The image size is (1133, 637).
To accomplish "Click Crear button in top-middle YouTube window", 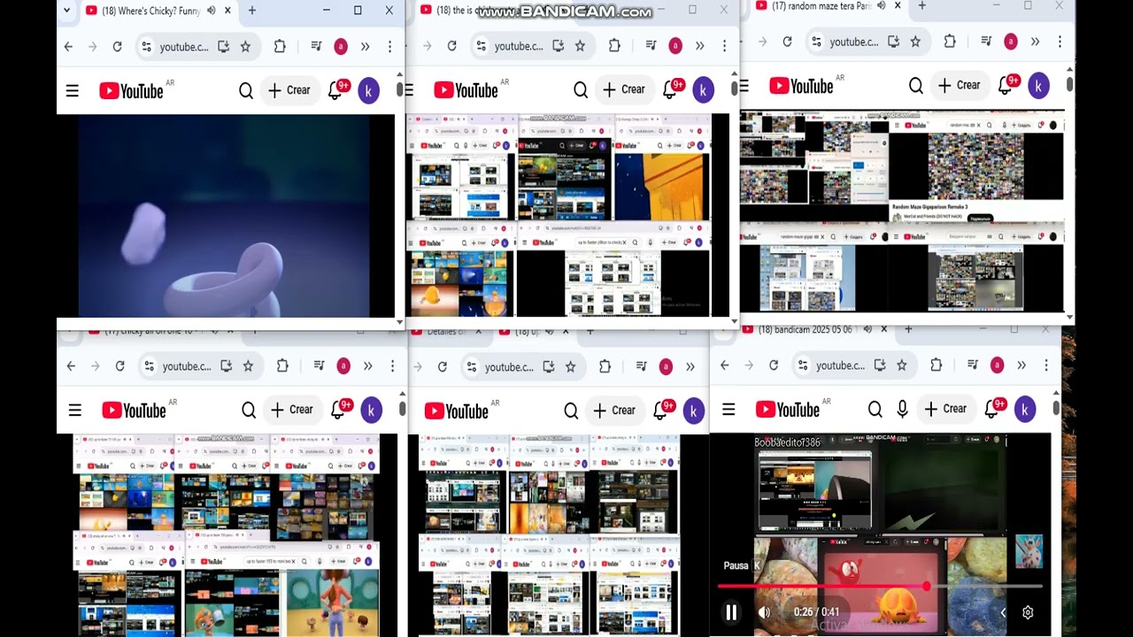I will click(x=624, y=89).
